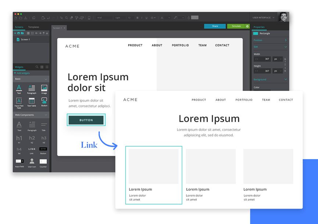
Task: Click the right arrow in Screens panel
Action: click(40, 33)
